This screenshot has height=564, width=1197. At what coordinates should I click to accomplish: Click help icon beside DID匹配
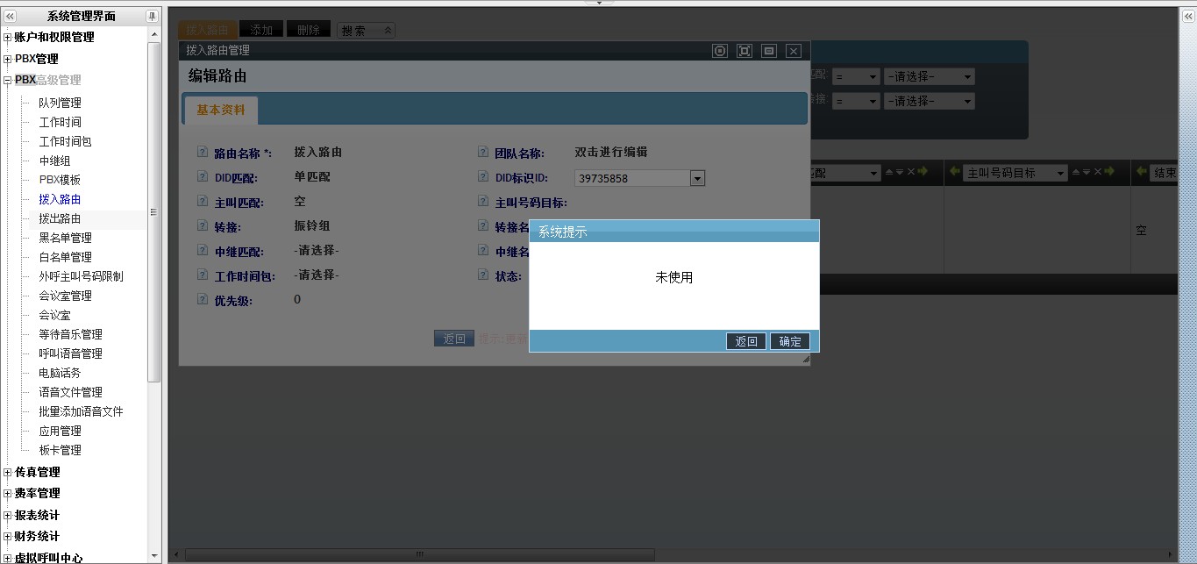[203, 177]
